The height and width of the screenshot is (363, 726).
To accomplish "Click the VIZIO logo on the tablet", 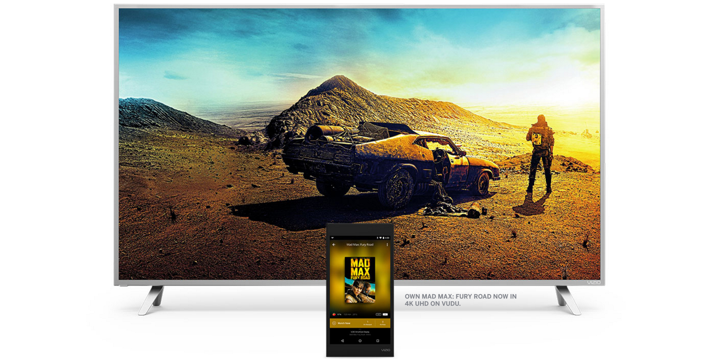I will click(385, 350).
